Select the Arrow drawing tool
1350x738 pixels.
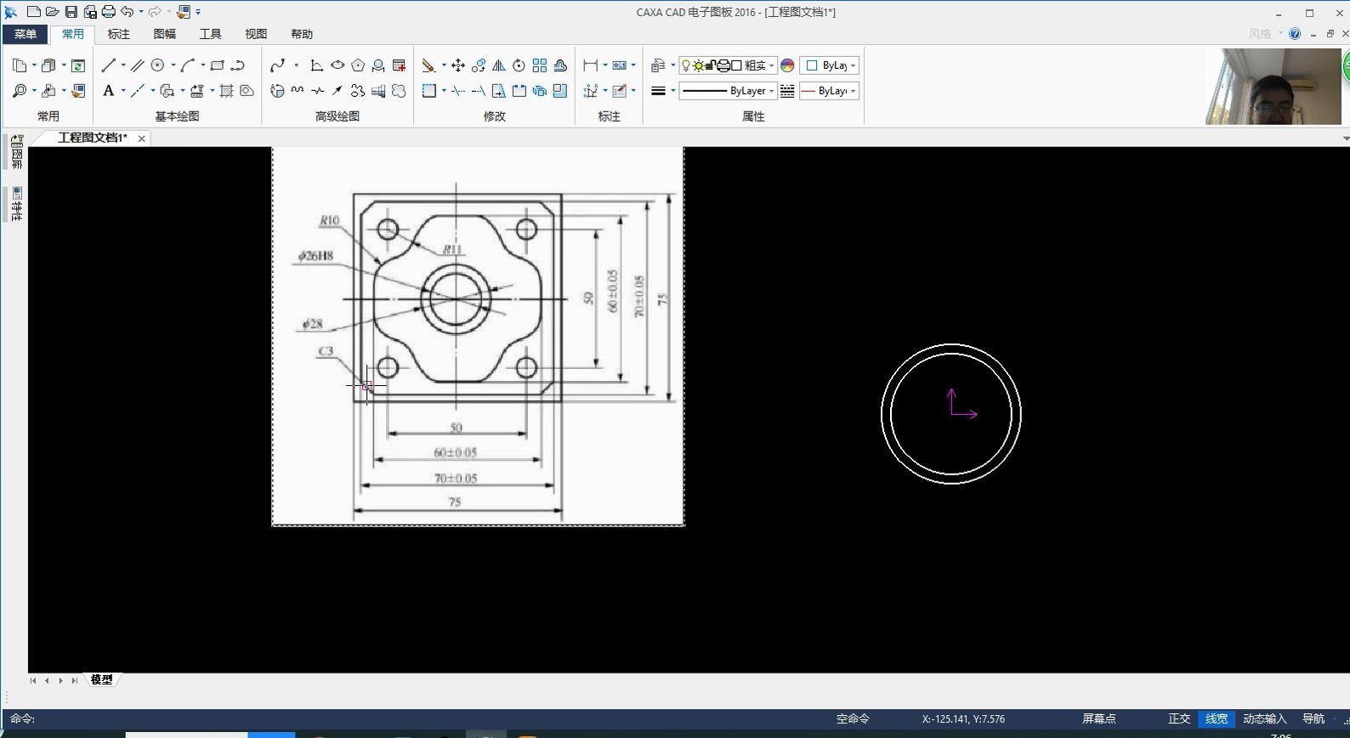(337, 91)
